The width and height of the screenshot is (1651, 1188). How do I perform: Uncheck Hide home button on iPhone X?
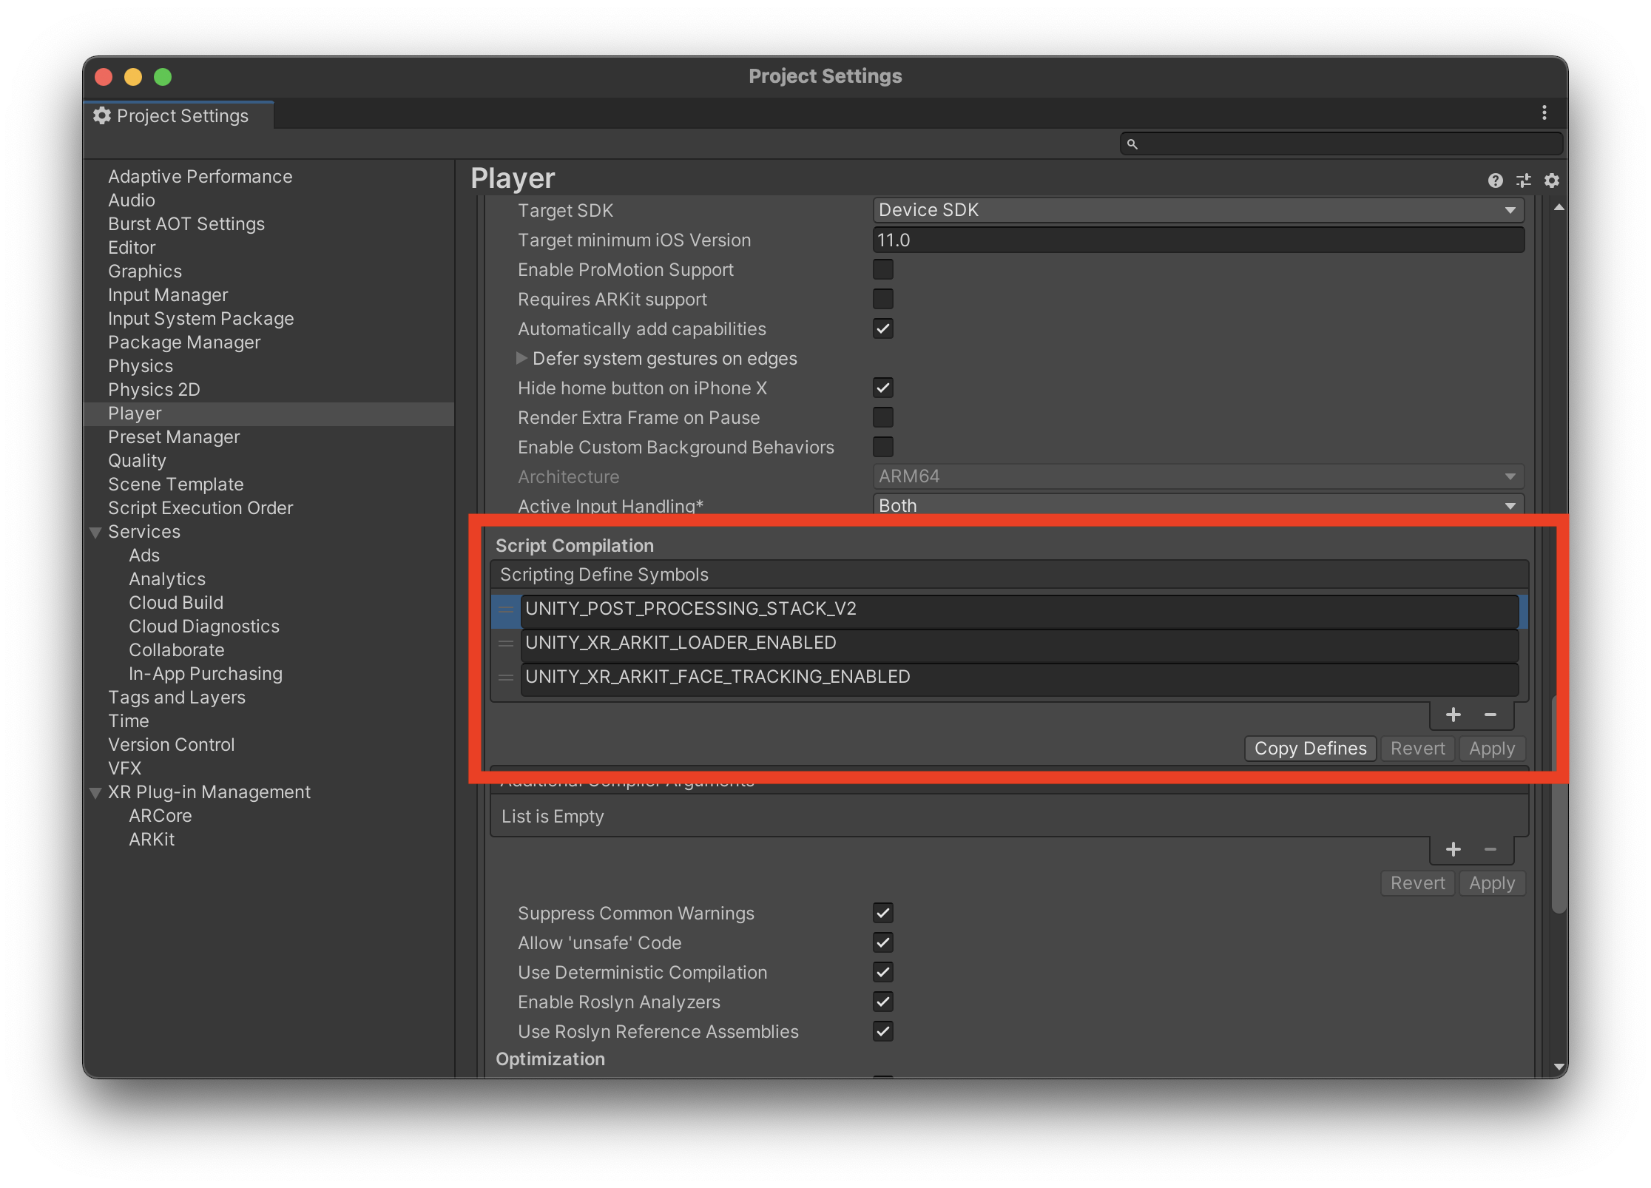[883, 388]
